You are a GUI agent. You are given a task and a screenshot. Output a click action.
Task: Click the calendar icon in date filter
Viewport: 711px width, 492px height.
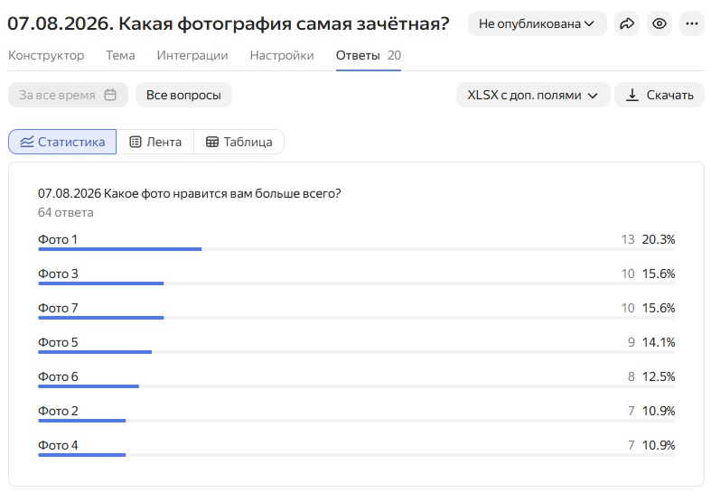click(110, 95)
